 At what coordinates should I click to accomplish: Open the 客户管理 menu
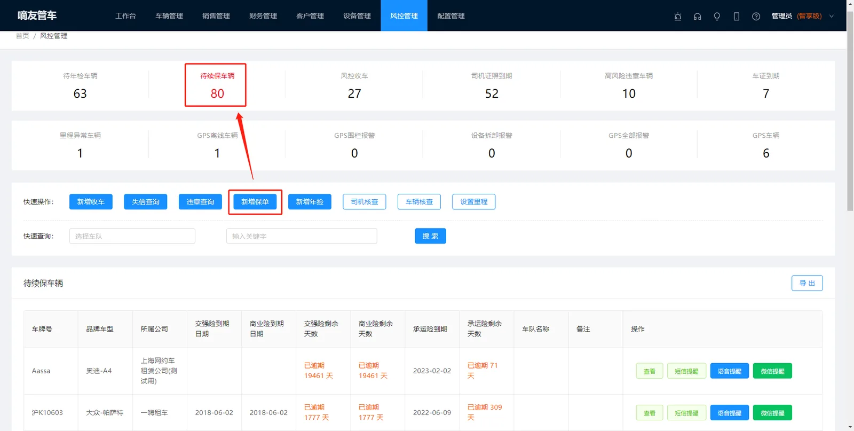pyautogui.click(x=310, y=16)
